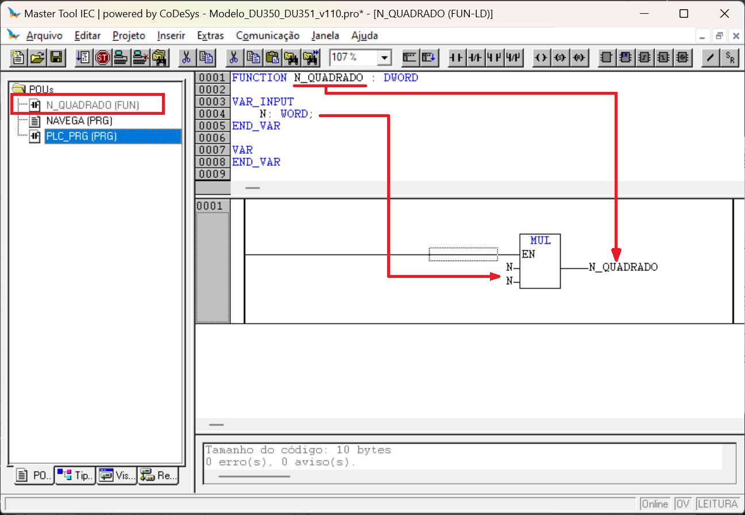
Task: Click the Open project folder icon
Action: coord(37,57)
